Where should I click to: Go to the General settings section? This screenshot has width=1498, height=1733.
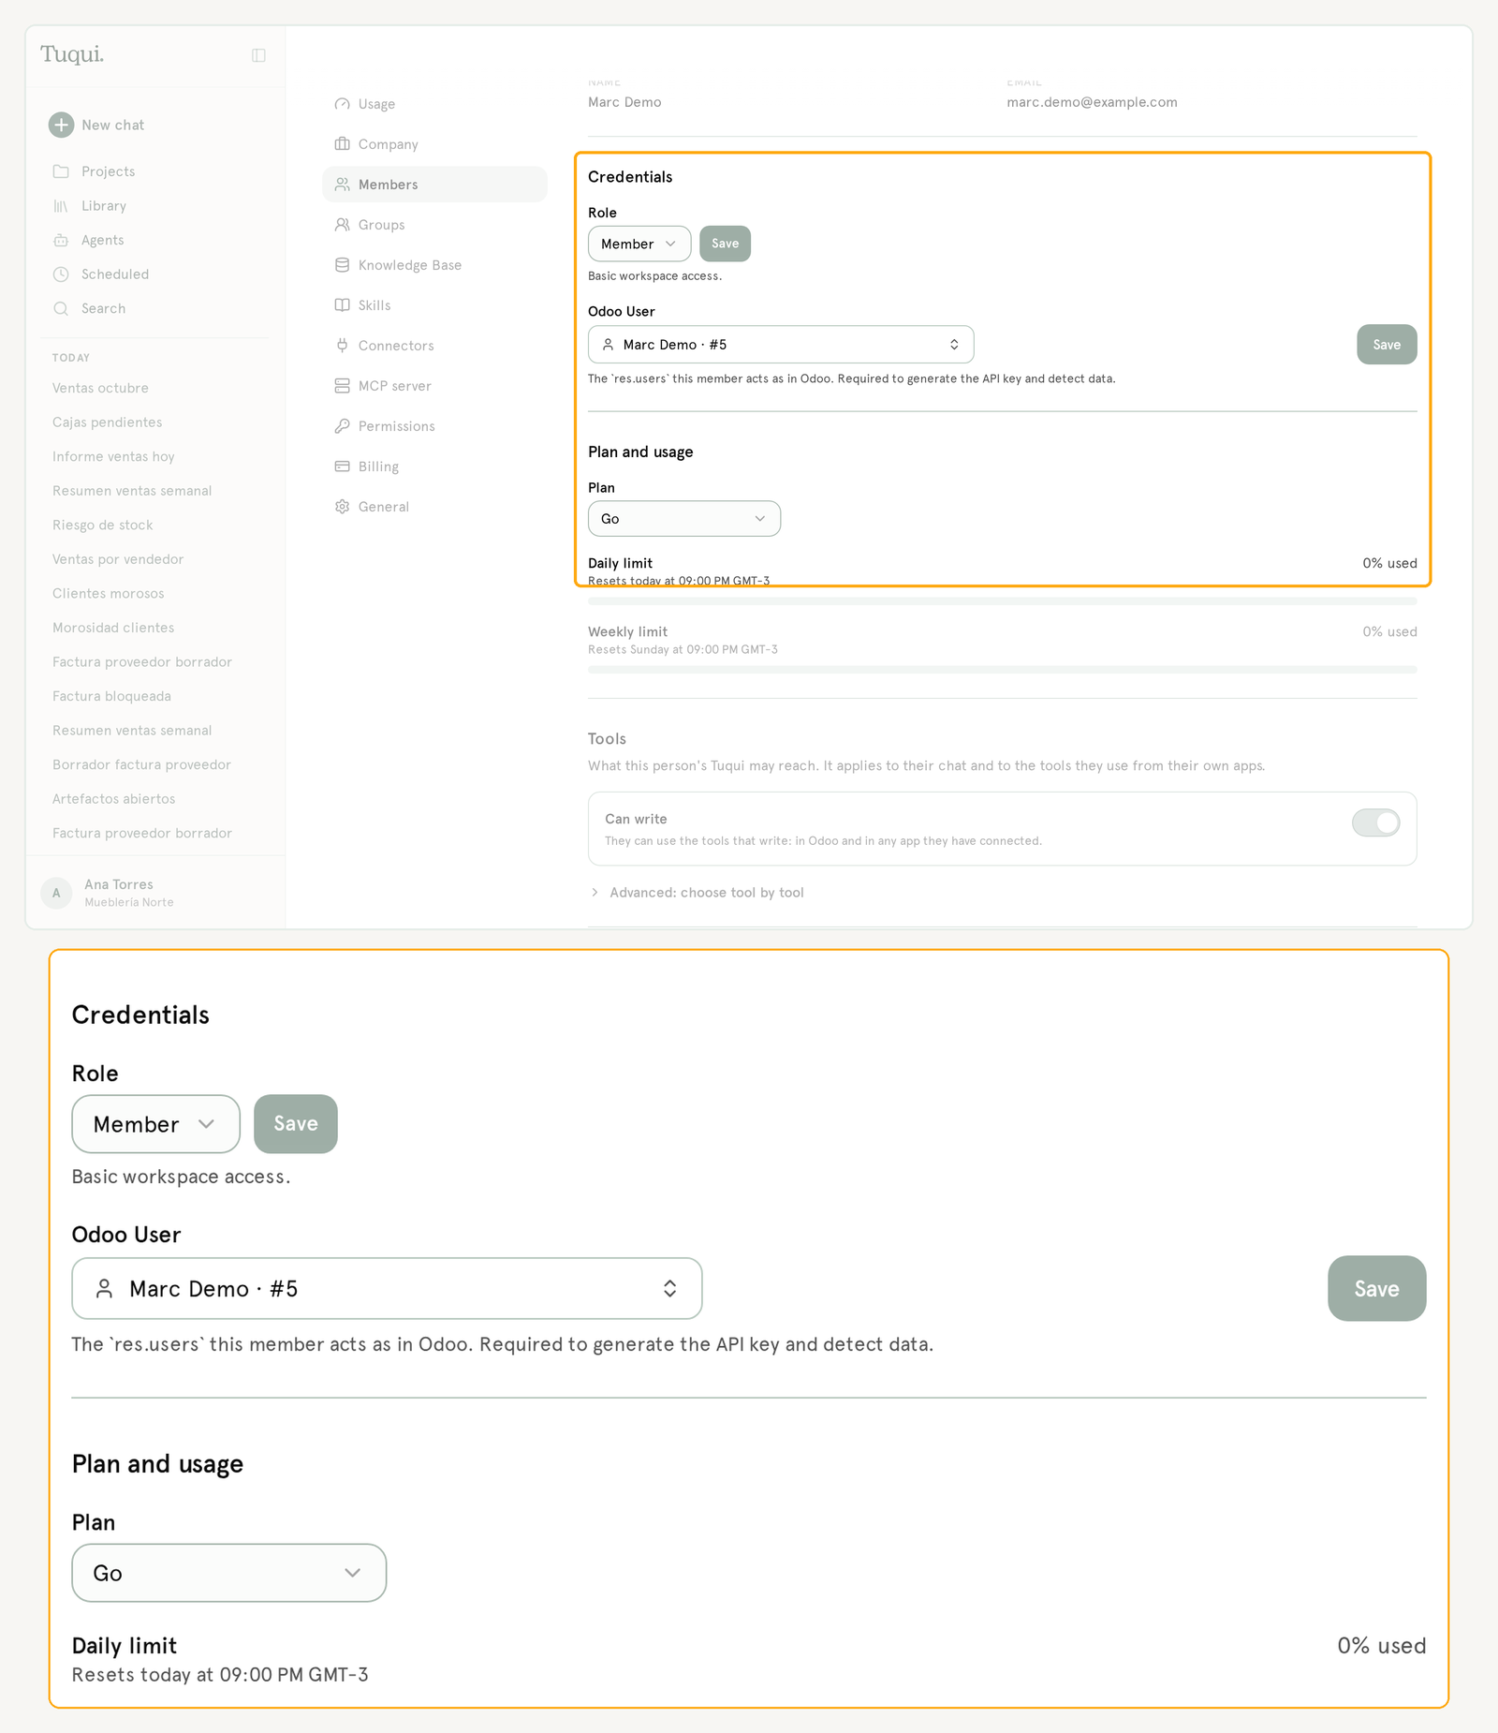coord(434,507)
